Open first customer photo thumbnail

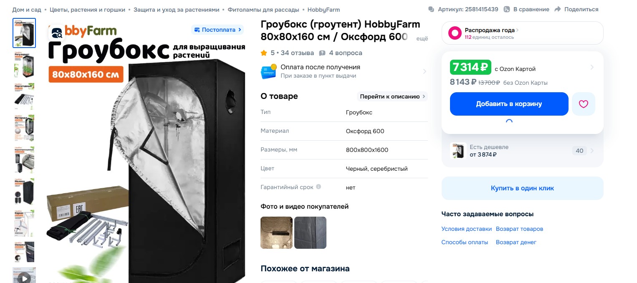point(276,232)
